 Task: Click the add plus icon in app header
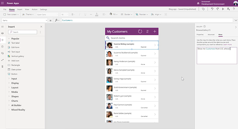coord(155,31)
